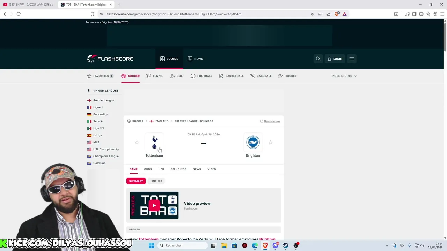447x251 pixels.
Task: Select the Golf sport tab
Action: pos(177,76)
